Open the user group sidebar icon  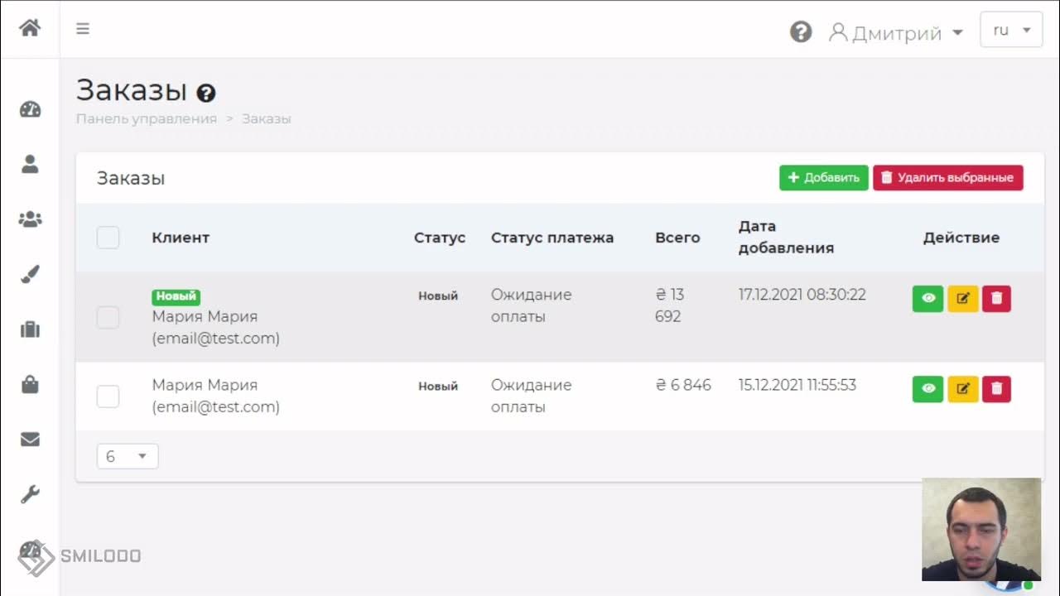click(x=30, y=219)
